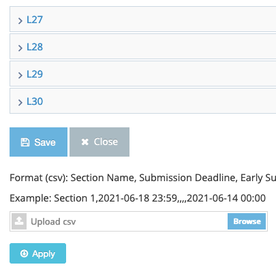Open the L29 section link
The width and height of the screenshot is (276, 269).
click(35, 74)
